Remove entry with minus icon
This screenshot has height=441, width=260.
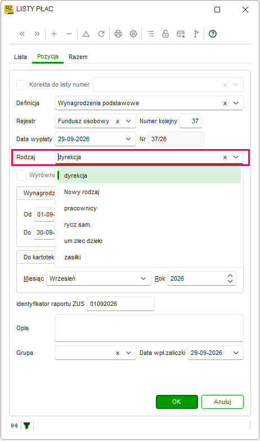pyautogui.click(x=69, y=34)
